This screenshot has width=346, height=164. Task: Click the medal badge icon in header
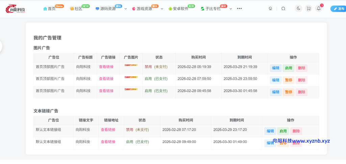click(x=270, y=8)
